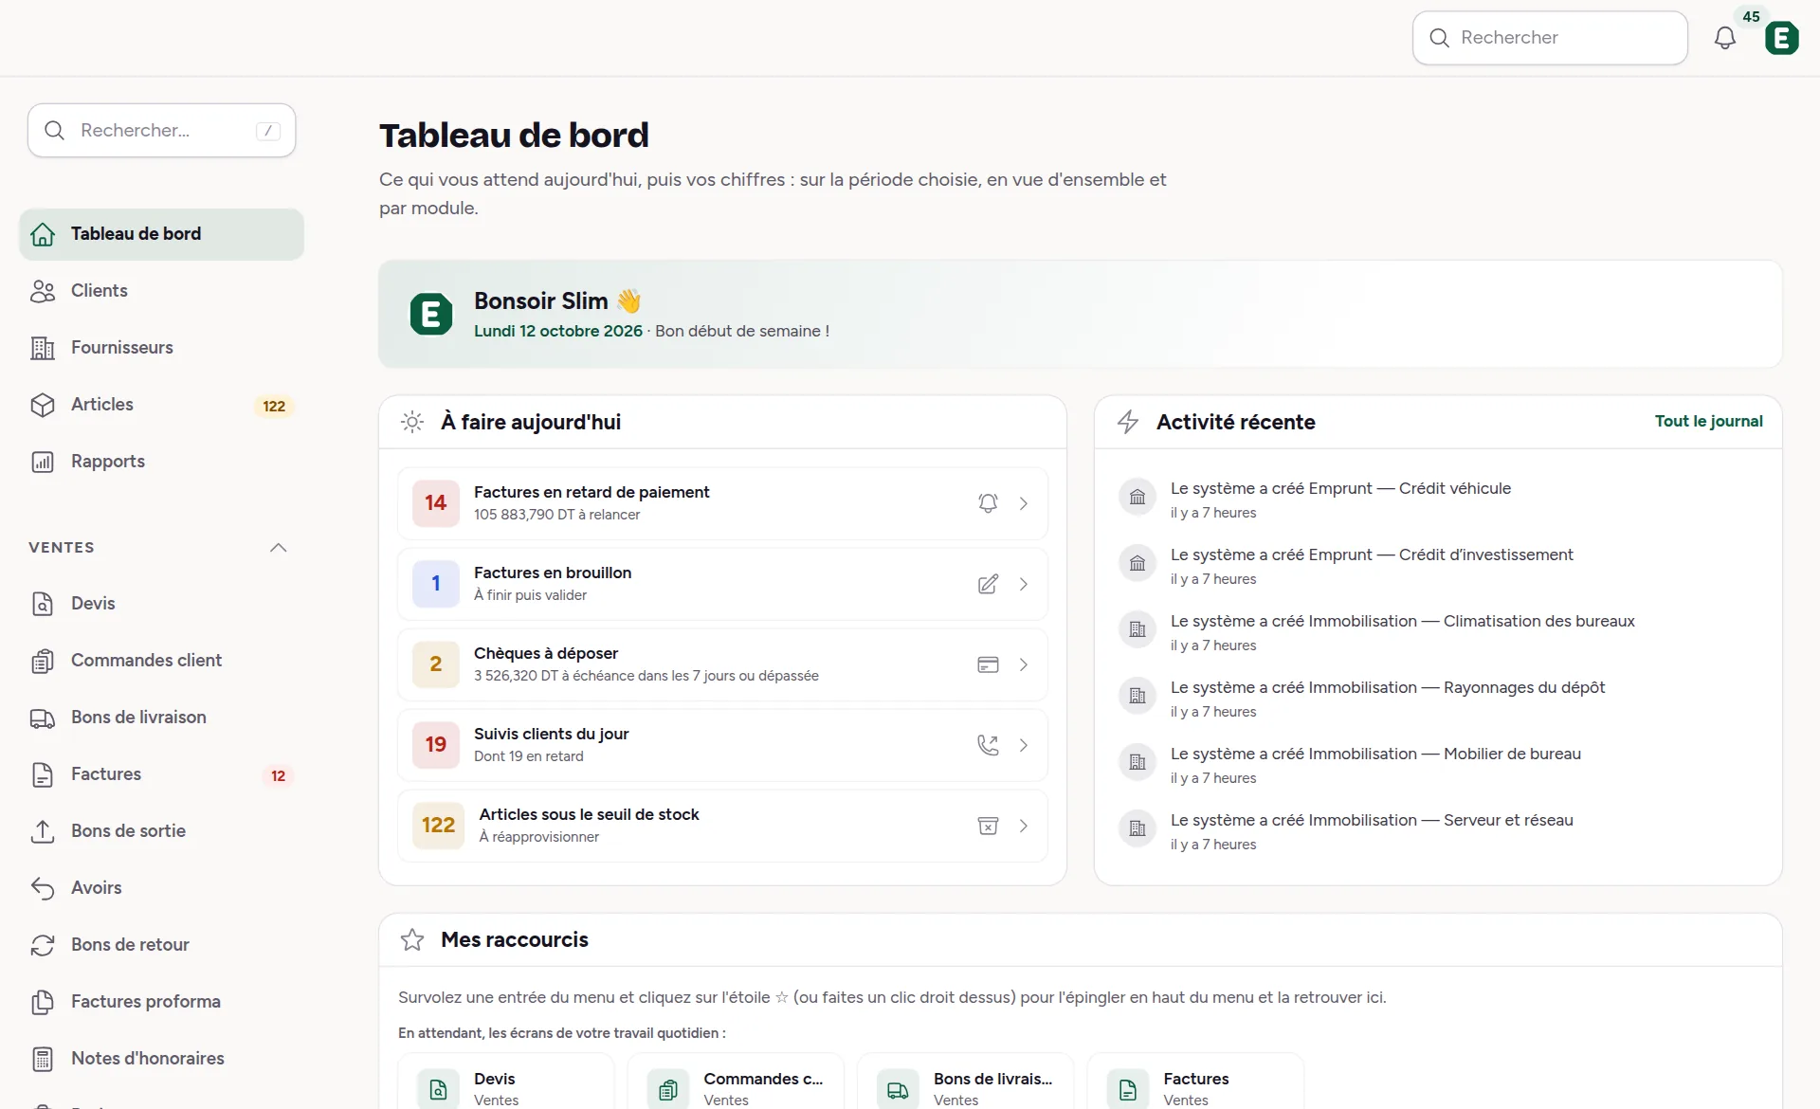Open the green E user avatar
Screen dimensions: 1820x1109
[1781, 38]
